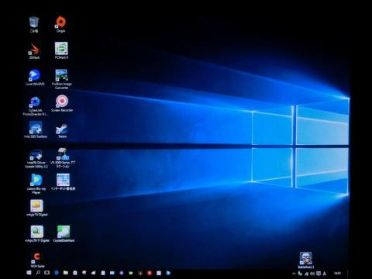Launch Steam from the desktop
This screenshot has width=372, height=279.
62,129
